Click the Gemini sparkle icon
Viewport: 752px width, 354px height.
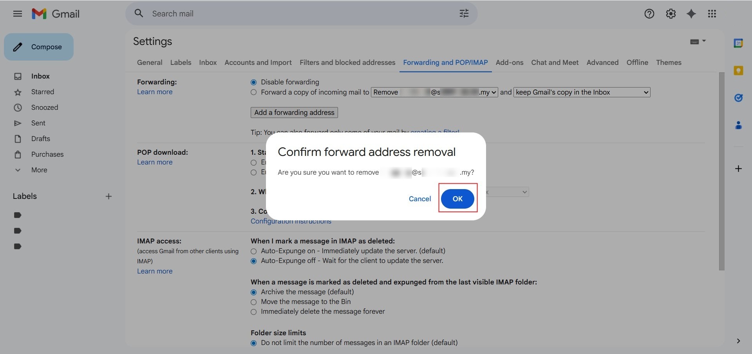[691, 14]
